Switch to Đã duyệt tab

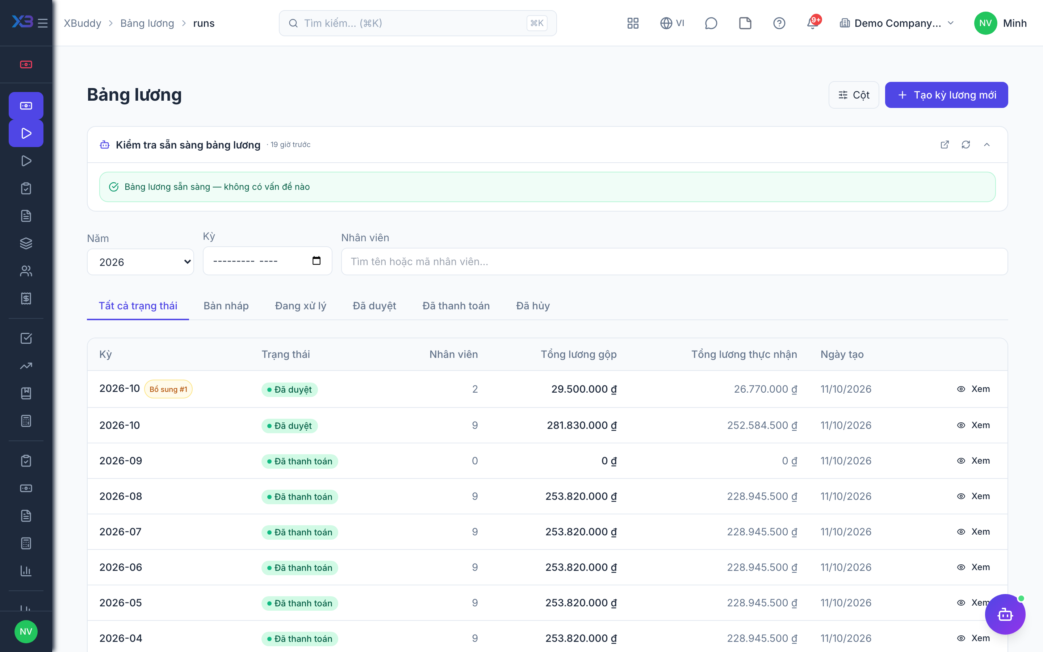(x=374, y=306)
